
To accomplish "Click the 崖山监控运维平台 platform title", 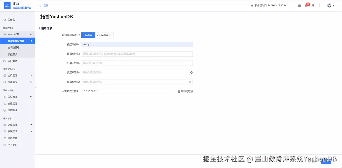I will click(x=22, y=7).
